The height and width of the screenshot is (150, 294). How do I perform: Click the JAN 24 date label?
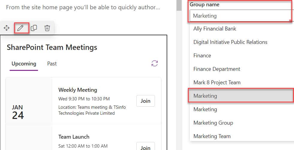coord(18,112)
